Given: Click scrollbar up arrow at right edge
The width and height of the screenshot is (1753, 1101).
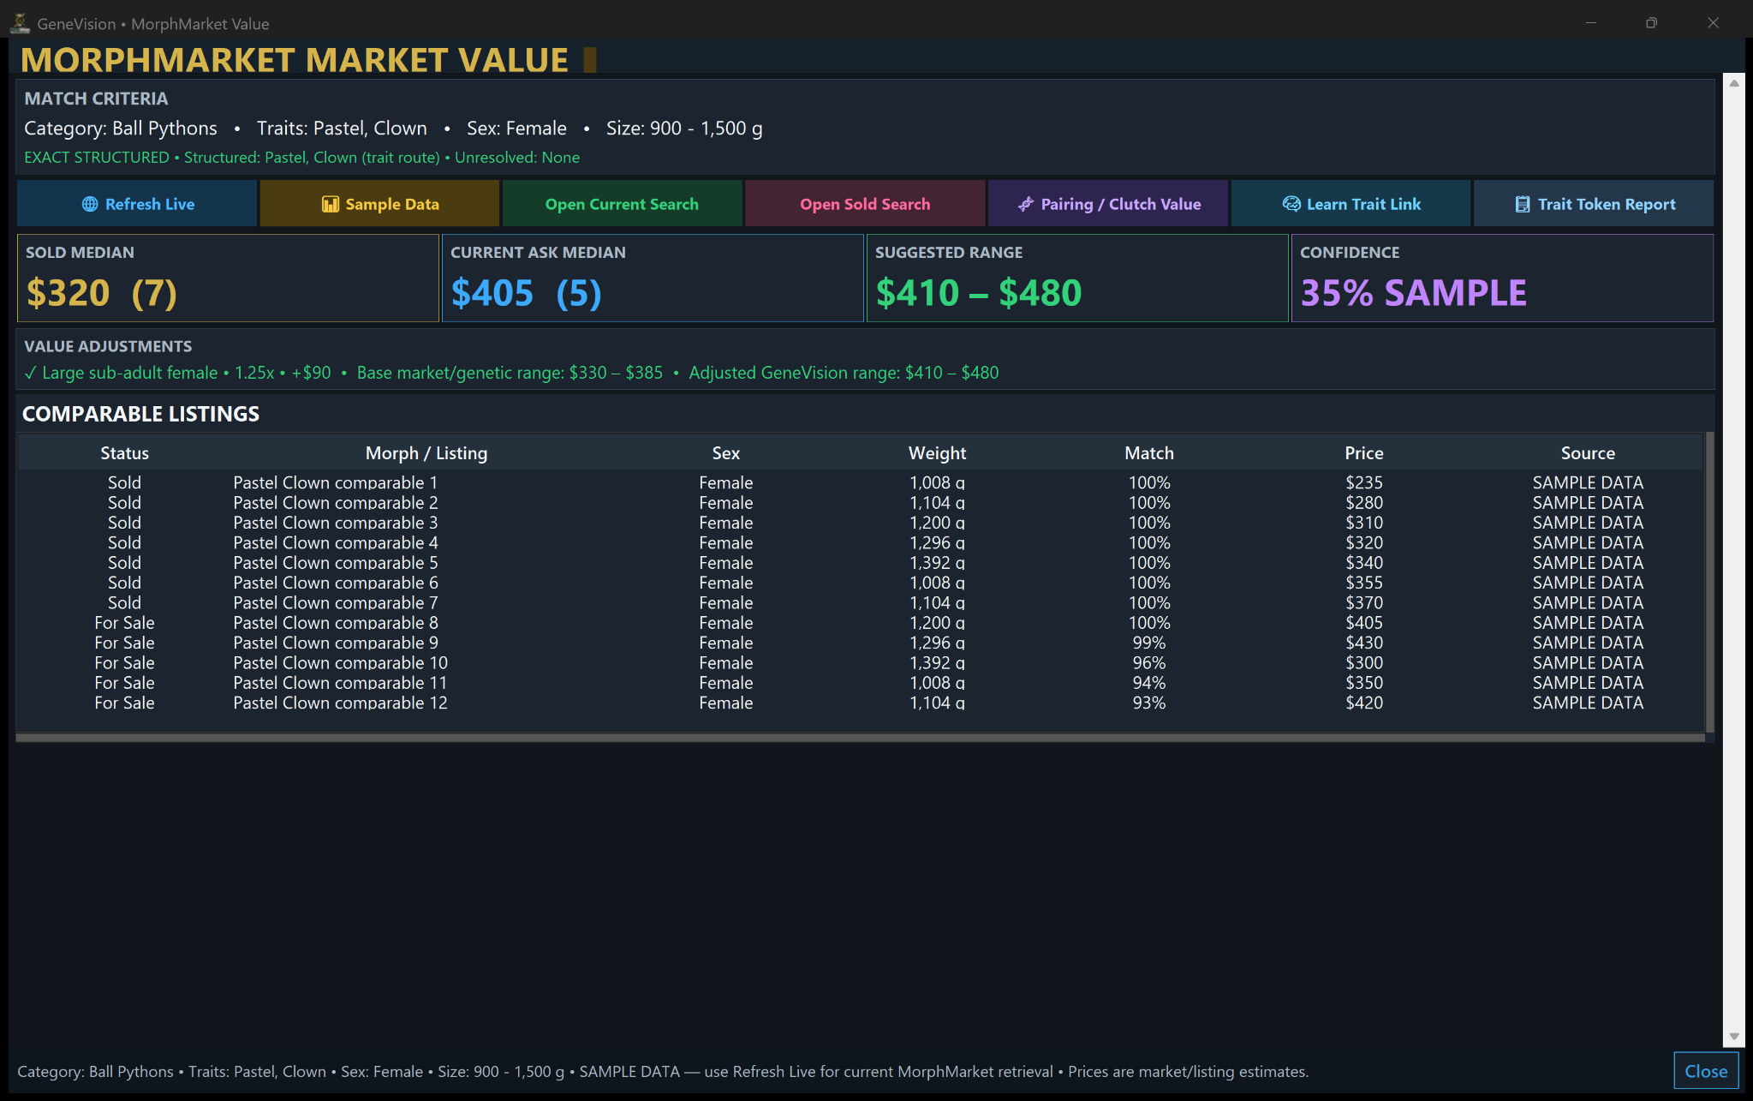Looking at the screenshot, I should click(x=1734, y=83).
